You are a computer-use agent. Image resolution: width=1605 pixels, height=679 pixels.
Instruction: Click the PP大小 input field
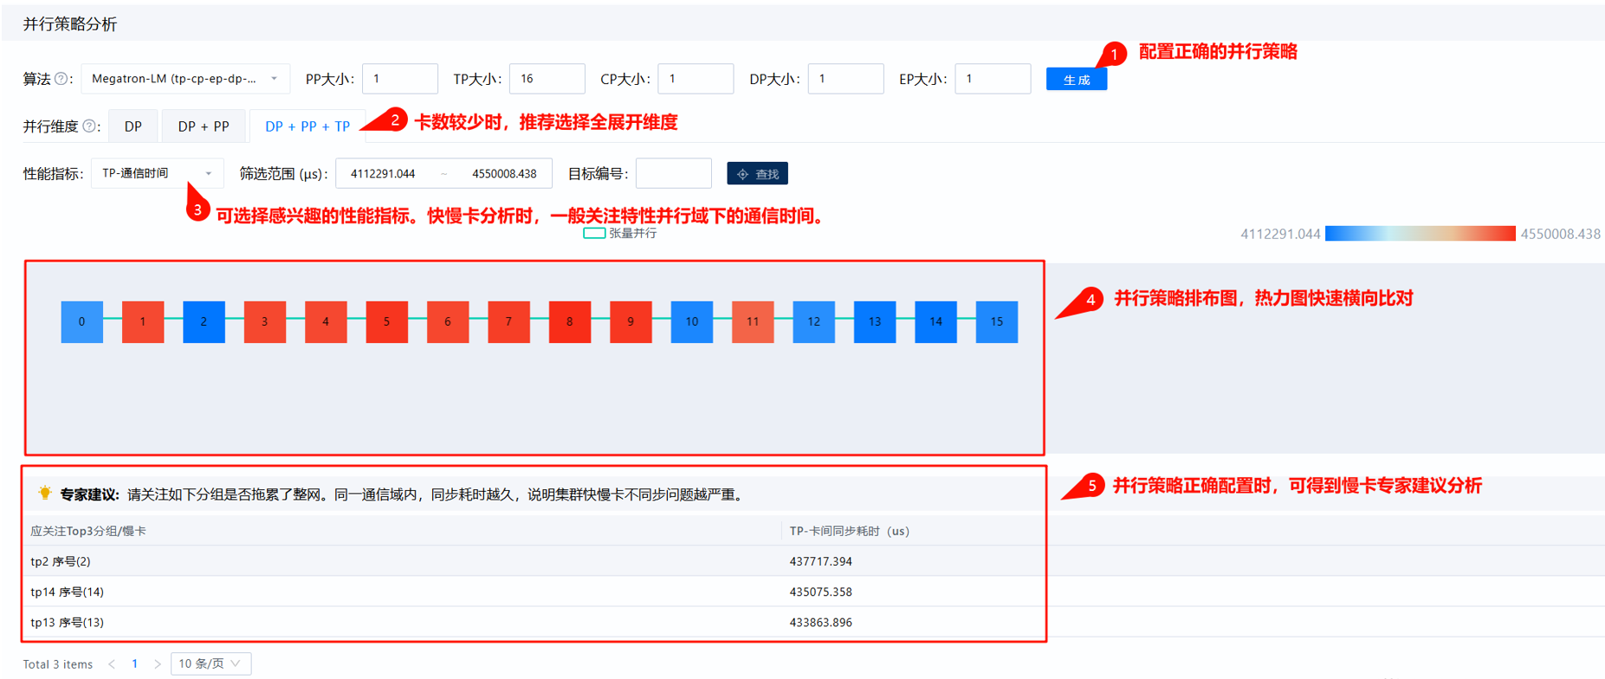[x=399, y=79]
